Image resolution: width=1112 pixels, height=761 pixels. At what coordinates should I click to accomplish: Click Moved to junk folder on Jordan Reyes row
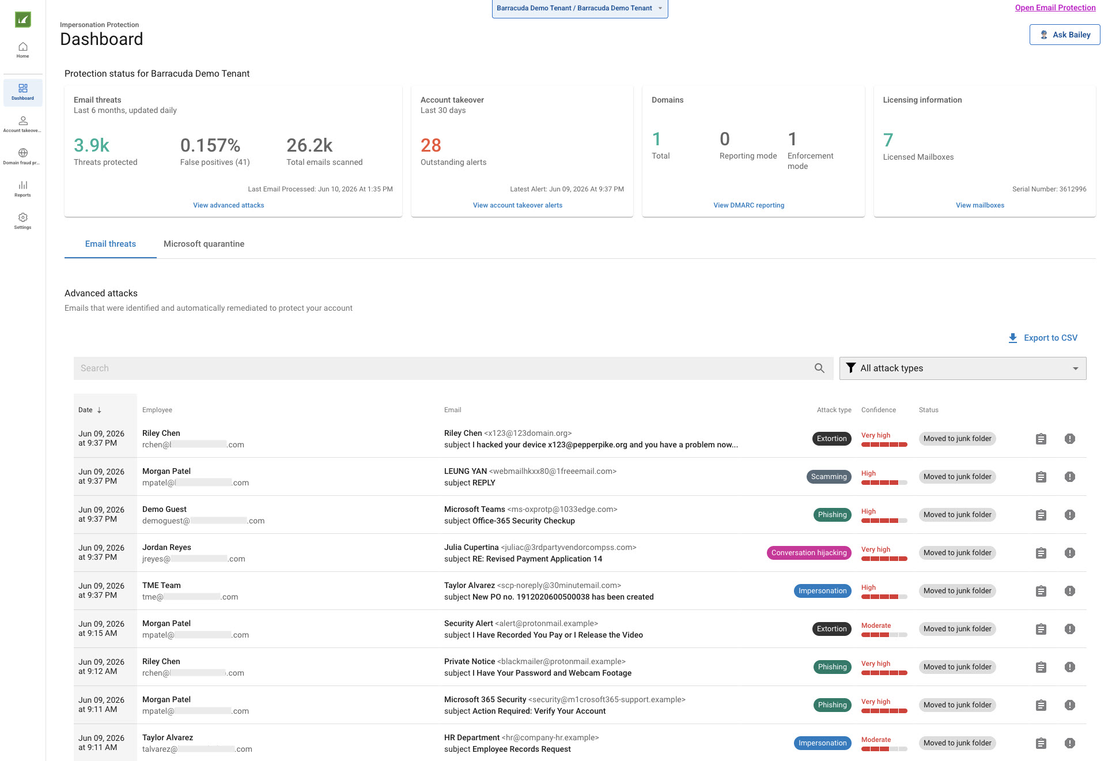(958, 553)
